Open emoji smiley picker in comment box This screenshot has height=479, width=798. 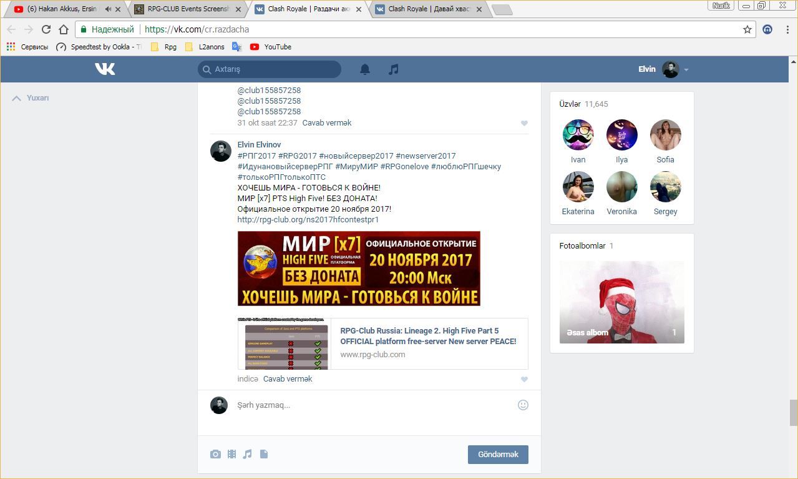tap(523, 405)
